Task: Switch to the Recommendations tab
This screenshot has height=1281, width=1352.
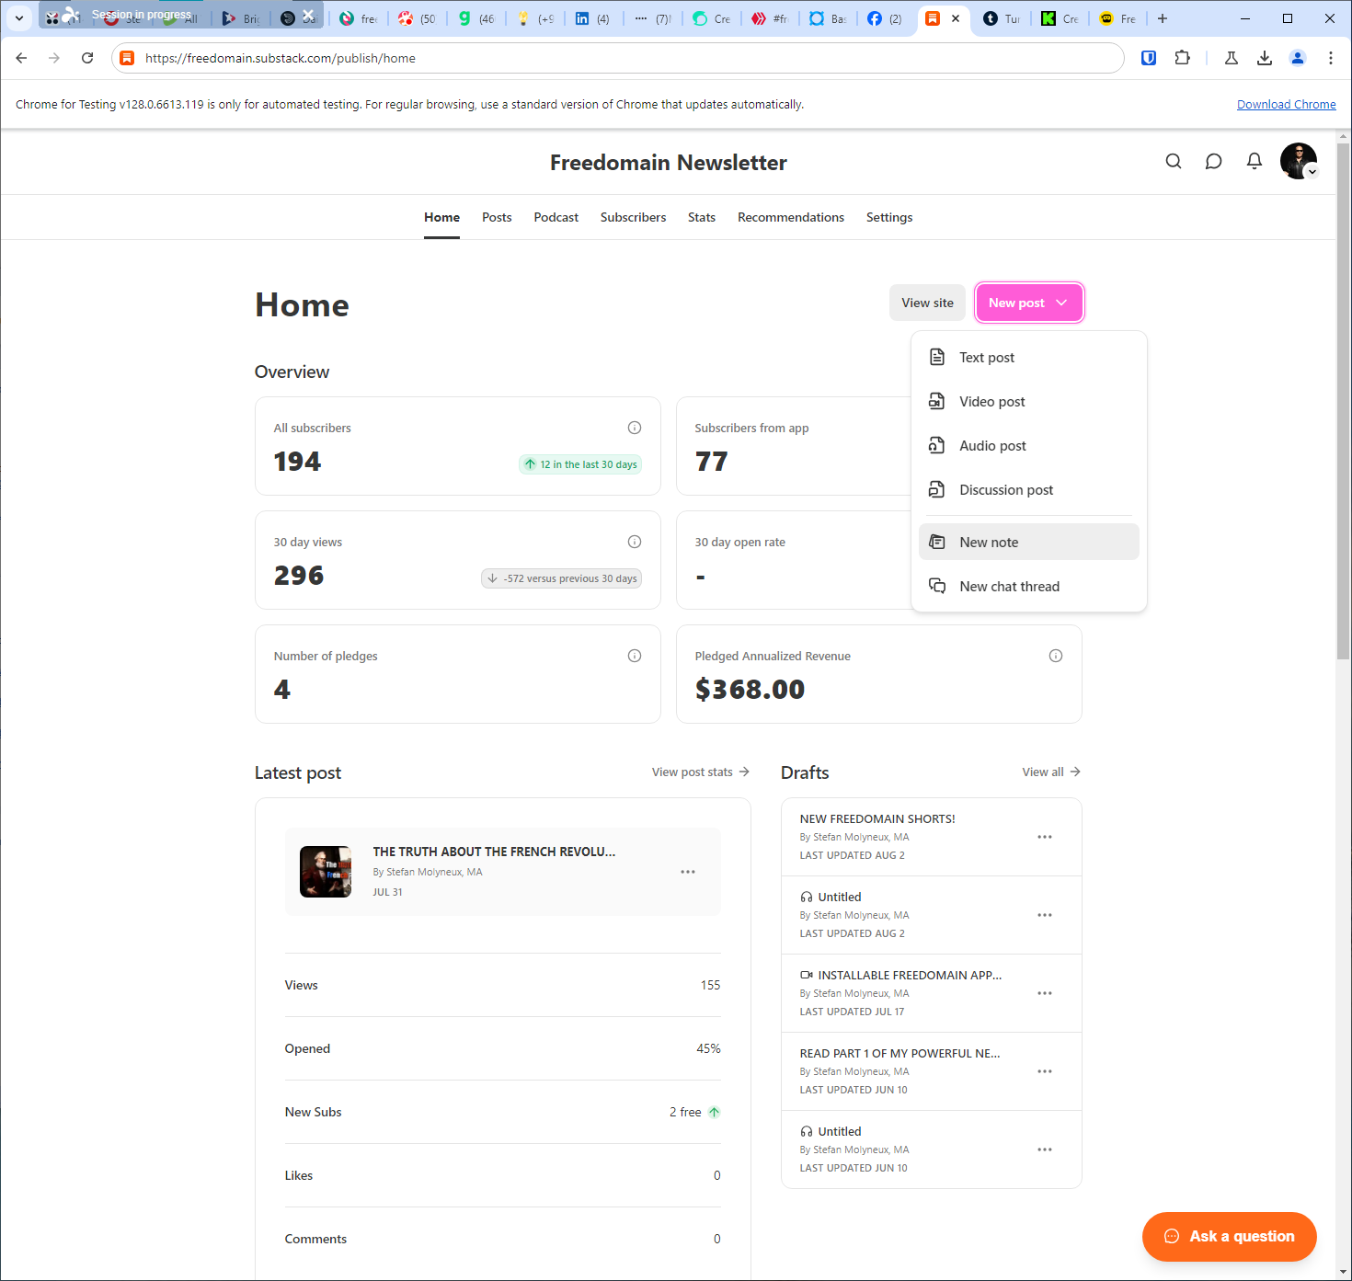Action: pos(791,217)
